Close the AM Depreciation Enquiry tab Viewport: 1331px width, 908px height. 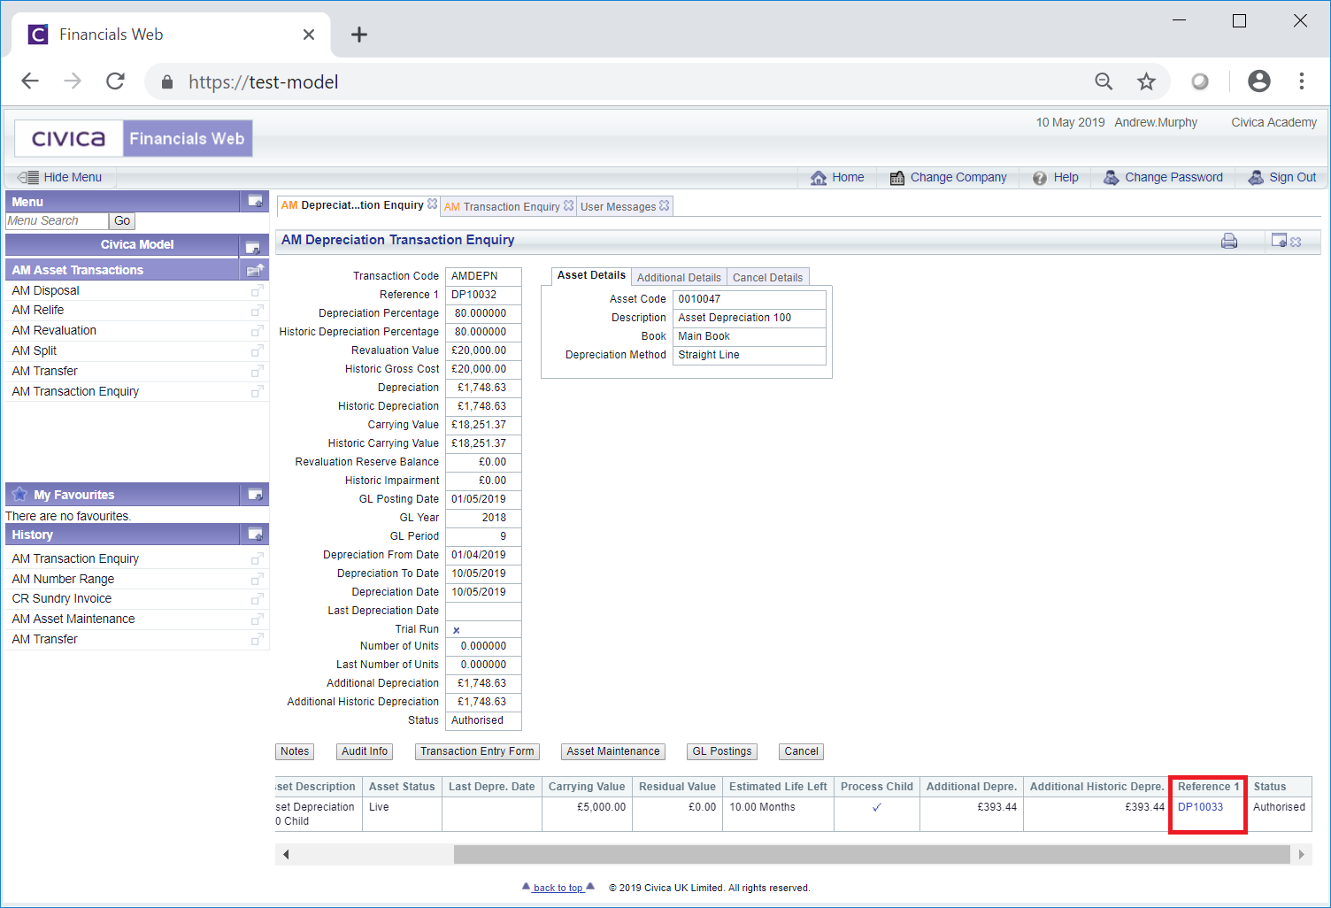432,204
